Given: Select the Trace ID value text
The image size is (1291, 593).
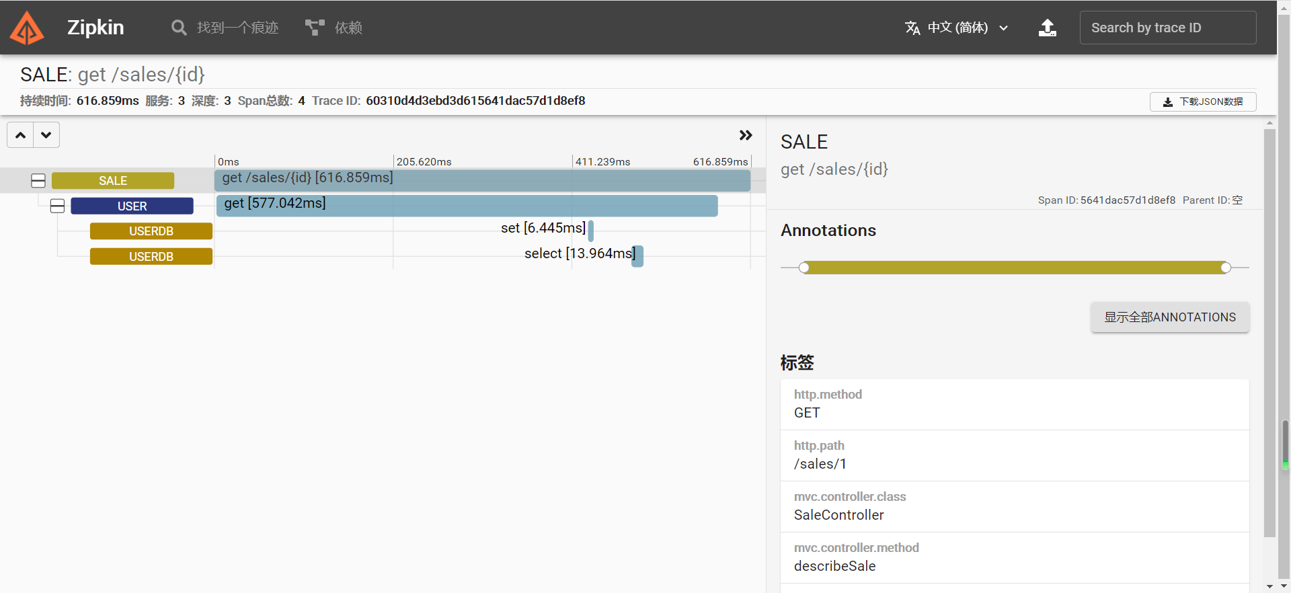Looking at the screenshot, I should (475, 101).
